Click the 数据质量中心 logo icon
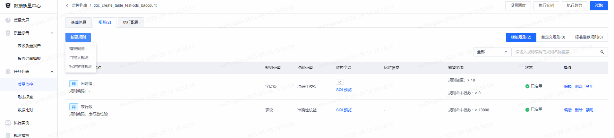Viewport: 614px width, 138px height. click(x=8, y=5)
